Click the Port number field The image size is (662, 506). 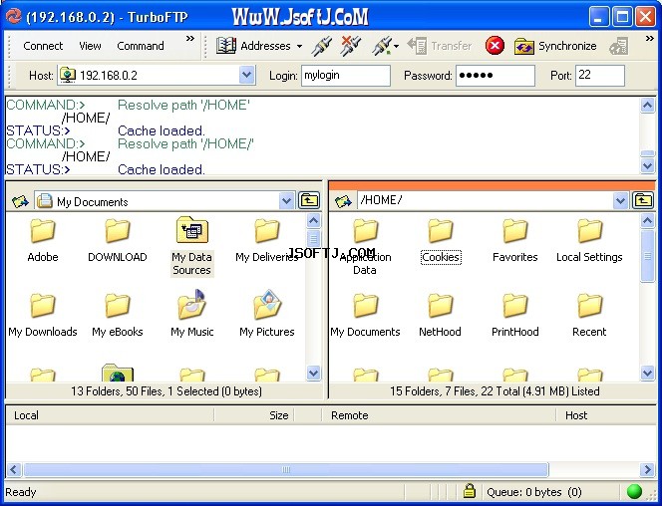[x=600, y=76]
